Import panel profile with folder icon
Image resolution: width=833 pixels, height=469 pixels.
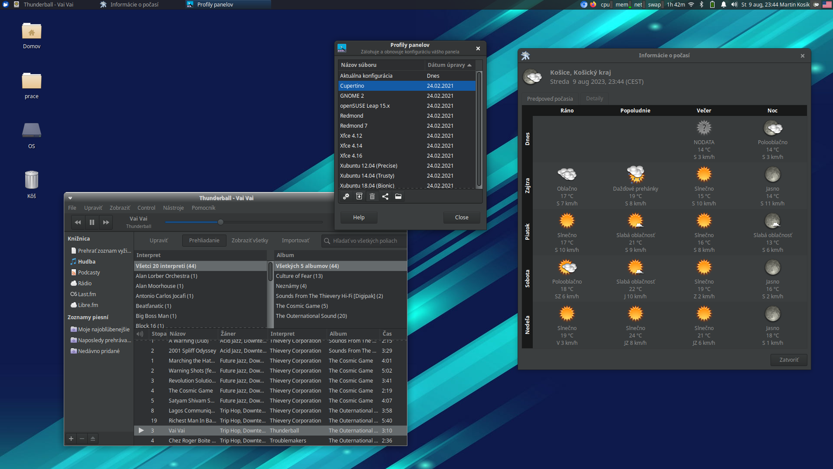[398, 197]
